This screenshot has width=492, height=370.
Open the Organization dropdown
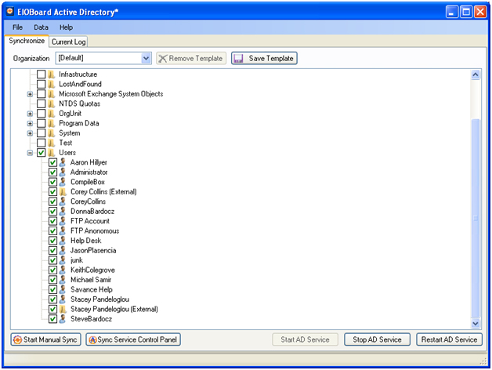(x=146, y=59)
